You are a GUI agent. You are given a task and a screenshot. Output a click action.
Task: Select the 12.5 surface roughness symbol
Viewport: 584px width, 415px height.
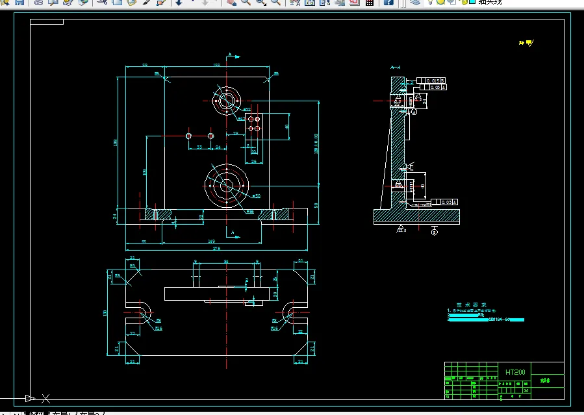click(x=401, y=229)
